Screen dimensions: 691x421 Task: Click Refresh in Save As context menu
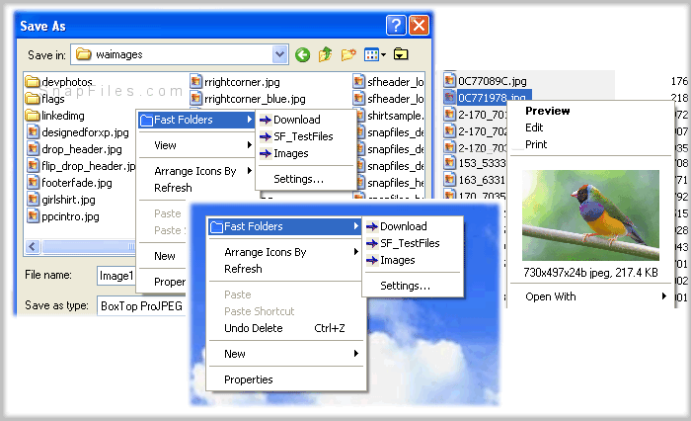(196, 188)
